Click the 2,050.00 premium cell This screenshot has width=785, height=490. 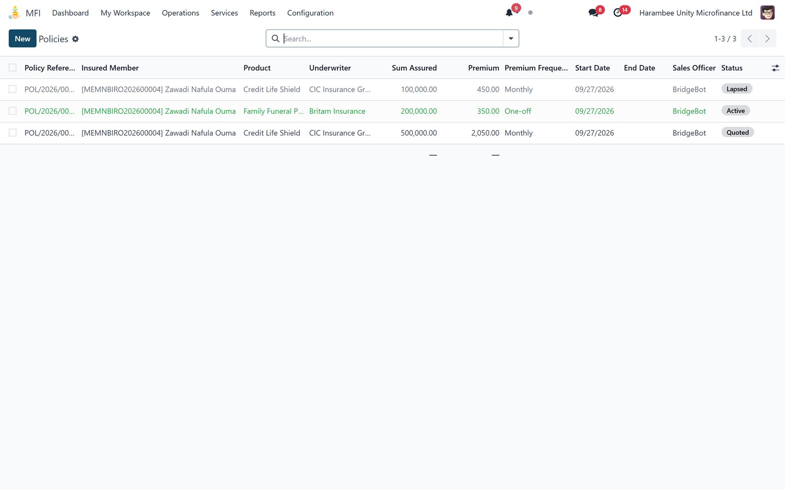[485, 133]
